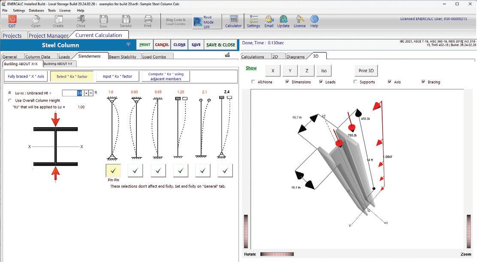Open the License keys icon
The height and width of the screenshot is (262, 477).
[x=300, y=21]
